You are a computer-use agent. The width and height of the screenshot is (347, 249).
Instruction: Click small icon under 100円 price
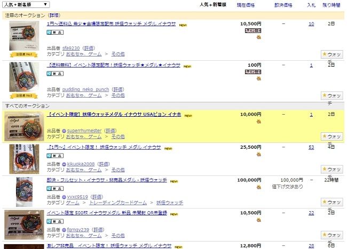coord(259,78)
